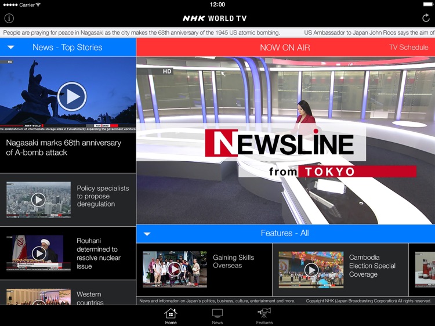This screenshot has height=326, width=435.
Task: Expand the News - Top Stories dropdown arrow
Action: tap(11, 47)
